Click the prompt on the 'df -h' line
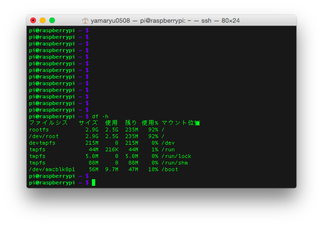This screenshot has width=323, height=226. coord(59,116)
